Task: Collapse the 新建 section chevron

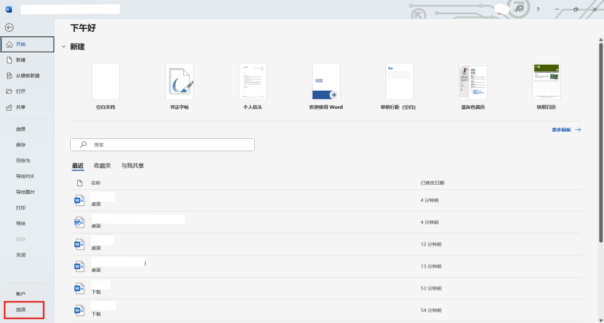Action: pyautogui.click(x=63, y=46)
